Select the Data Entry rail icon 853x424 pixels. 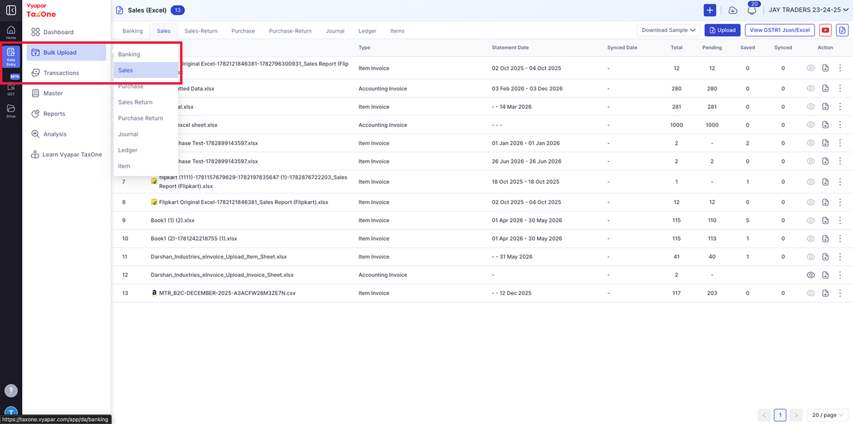tap(11, 57)
